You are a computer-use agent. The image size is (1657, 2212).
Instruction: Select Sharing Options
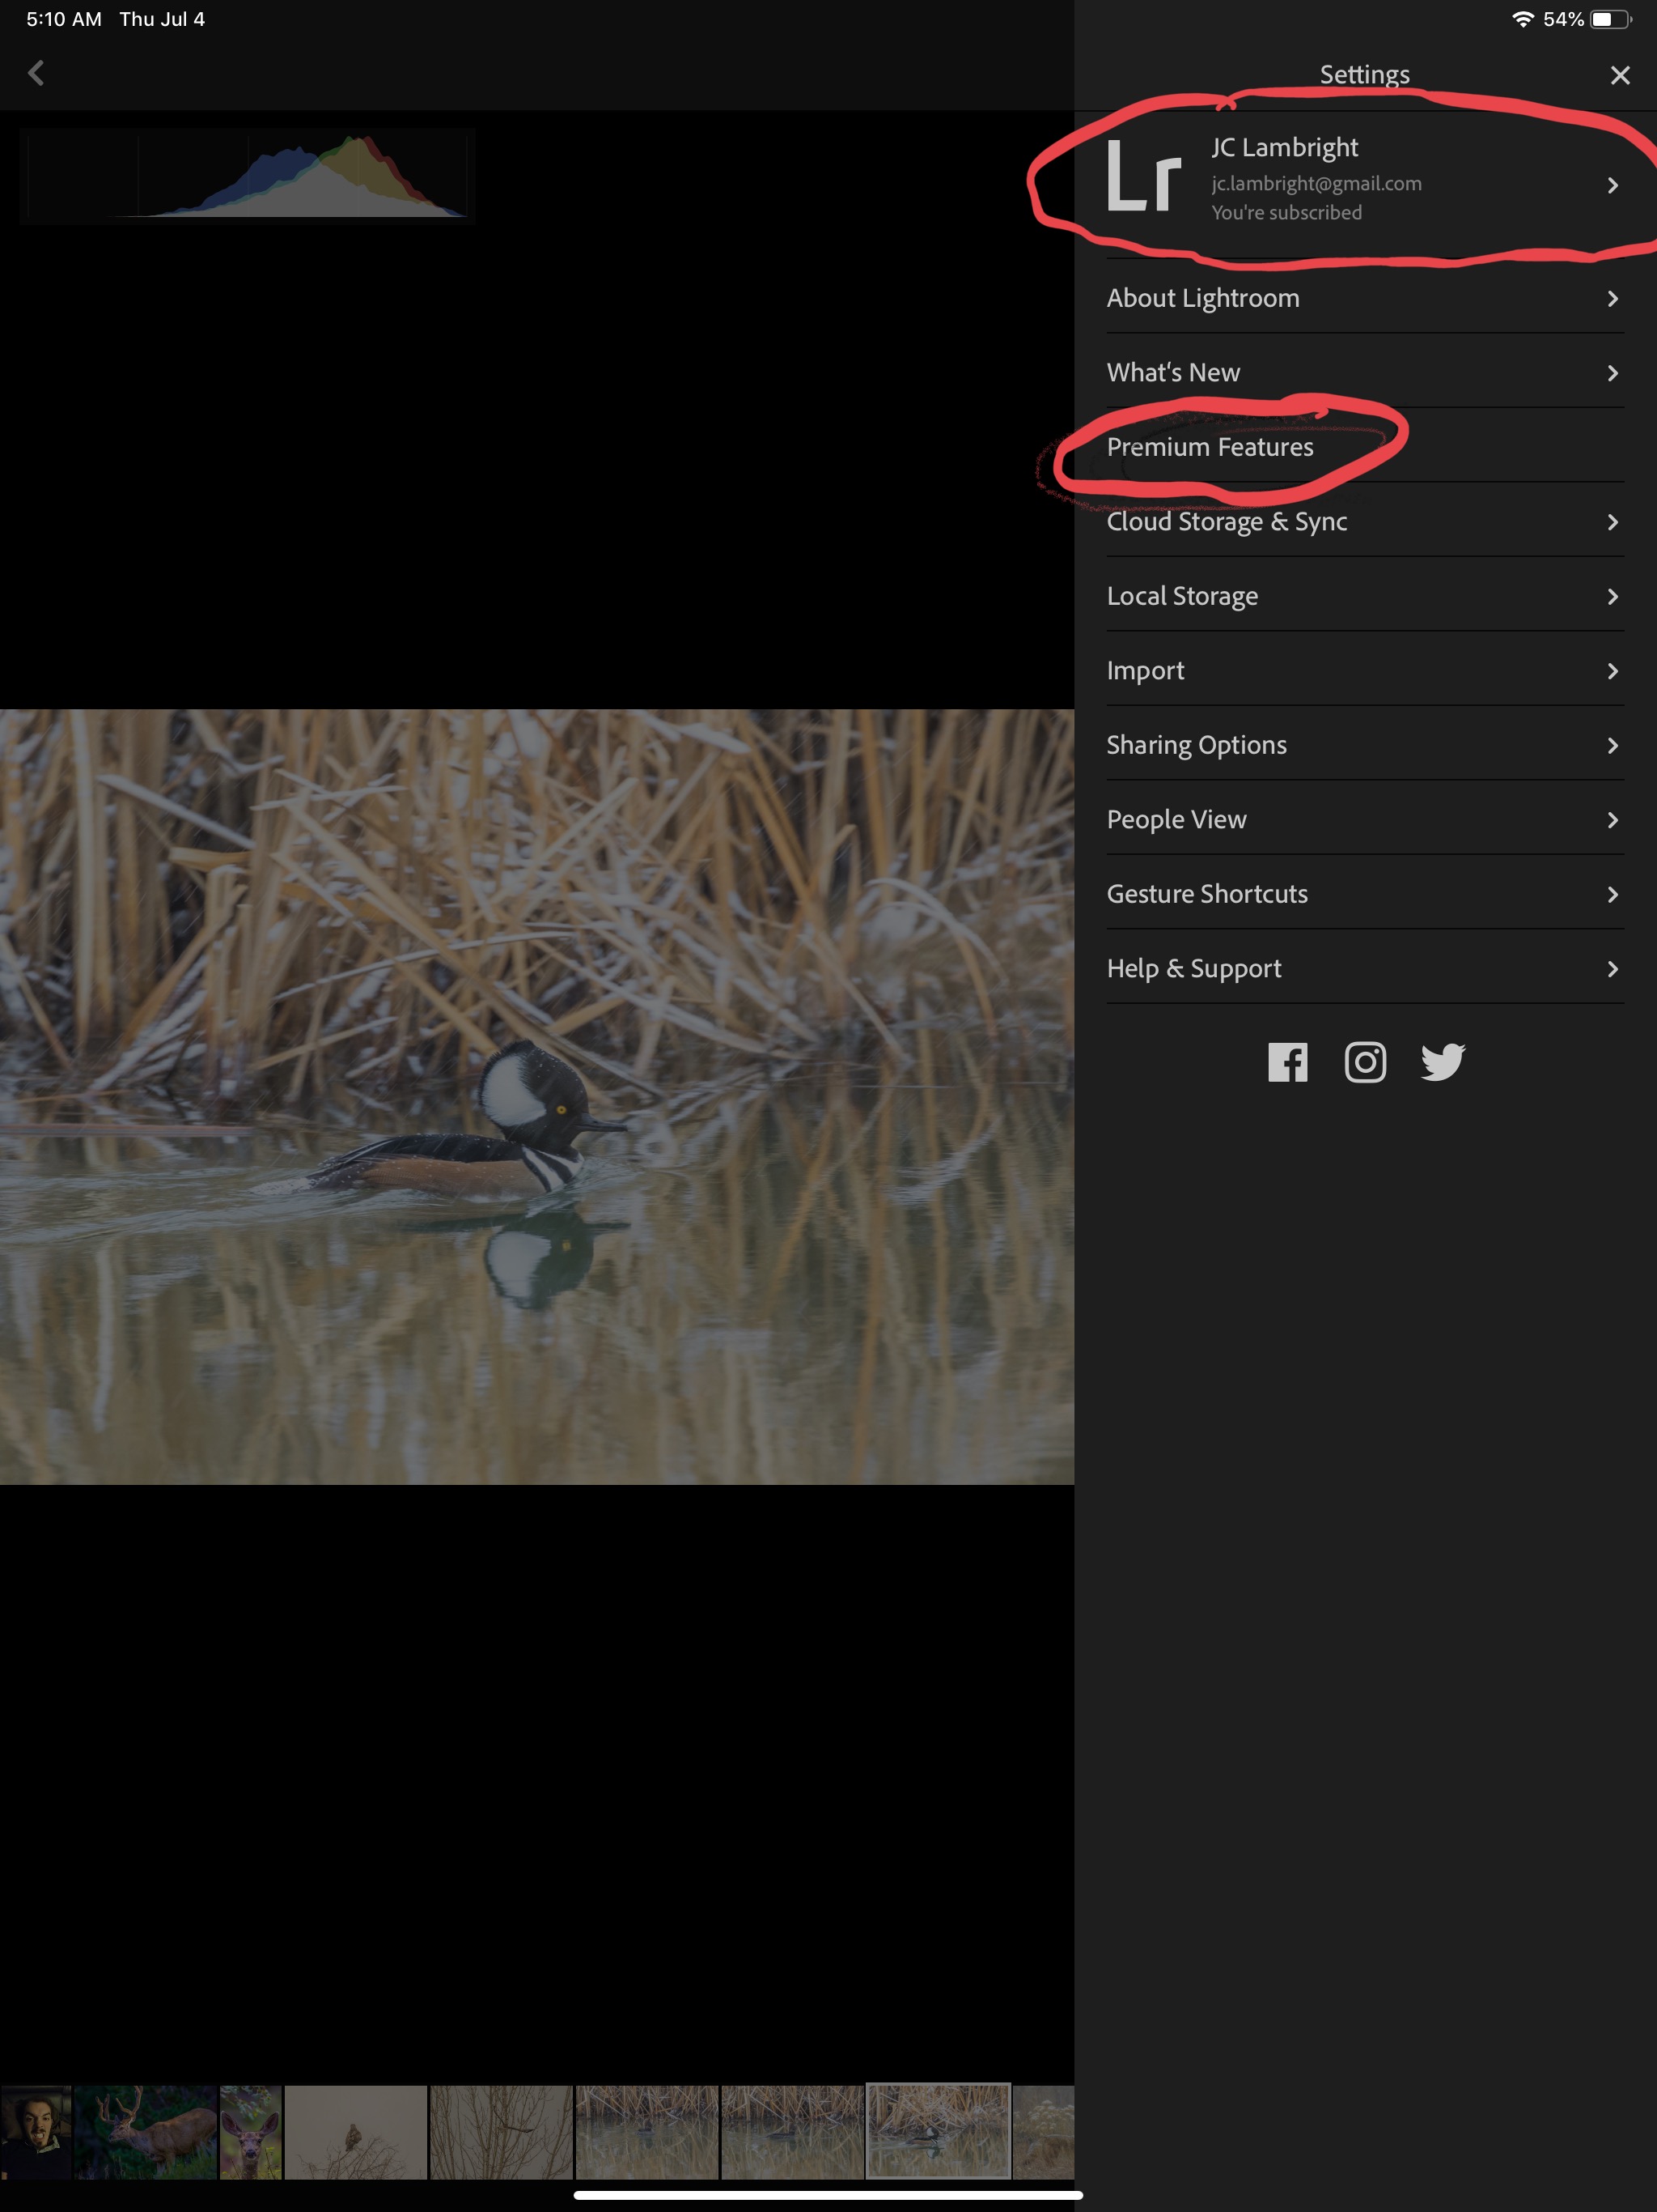tap(1197, 745)
